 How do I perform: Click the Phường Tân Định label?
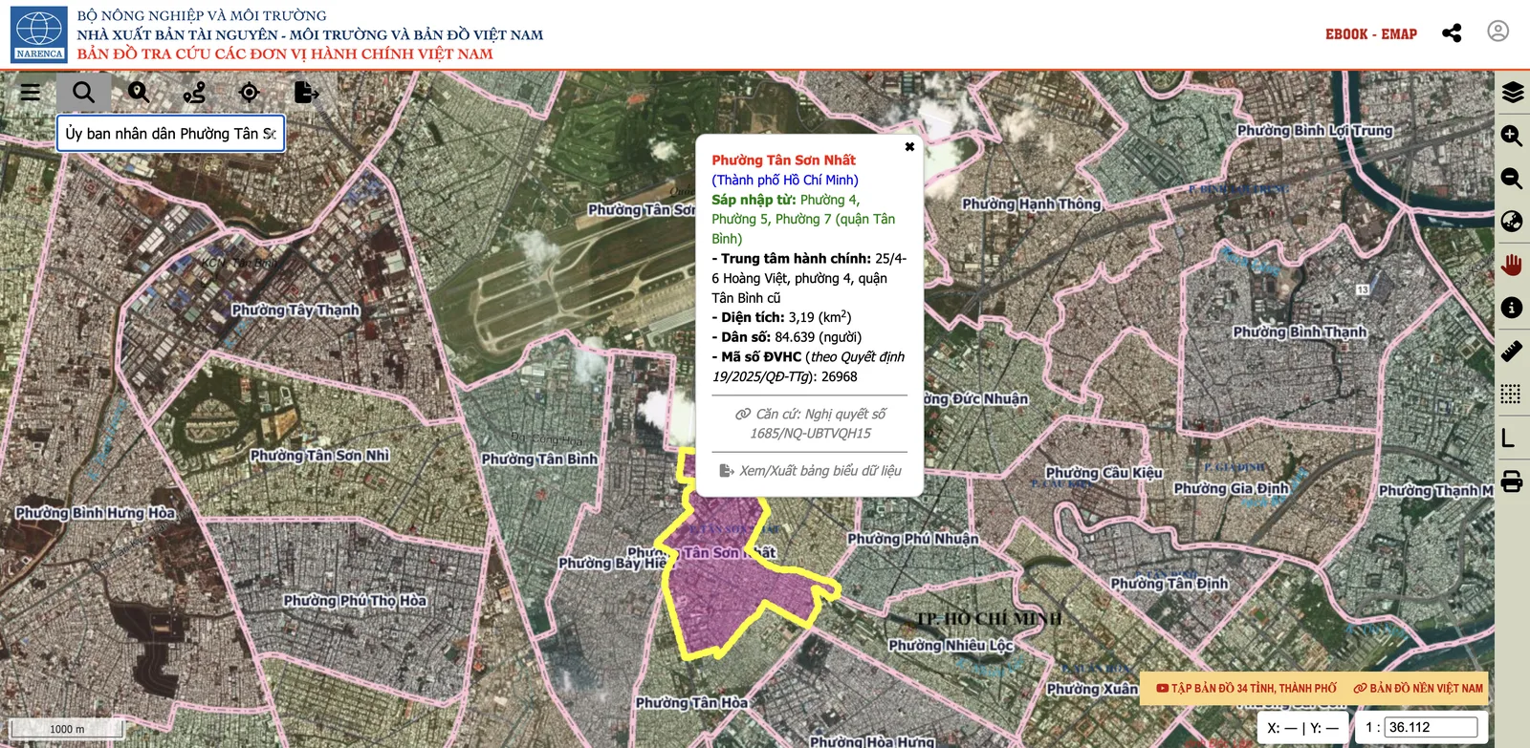pos(1169,584)
